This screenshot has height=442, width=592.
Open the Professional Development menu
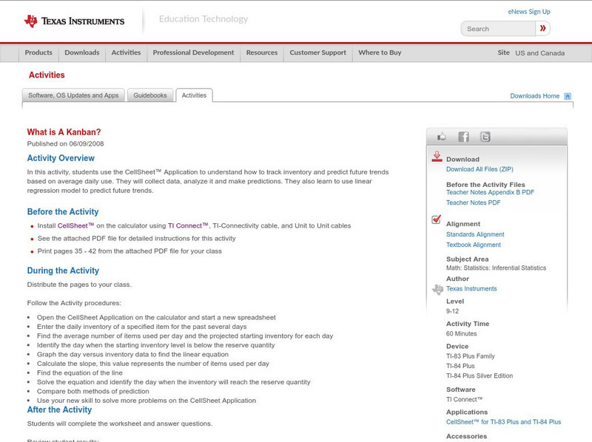click(x=193, y=52)
